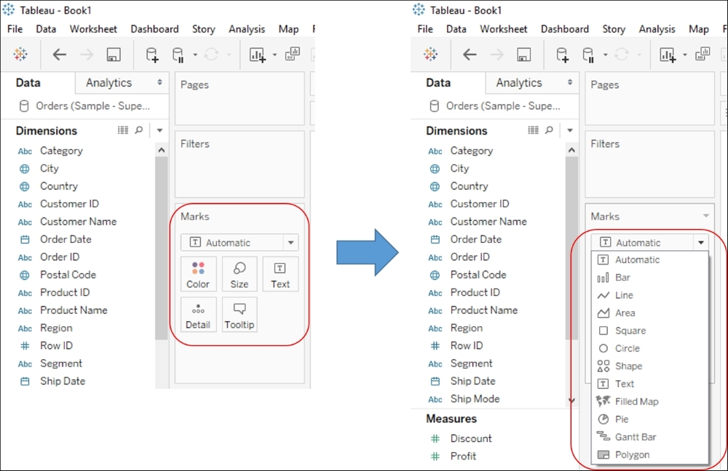Click the Show Me visualization toolbar icon
This screenshot has width=728, height=471.
pos(292,54)
